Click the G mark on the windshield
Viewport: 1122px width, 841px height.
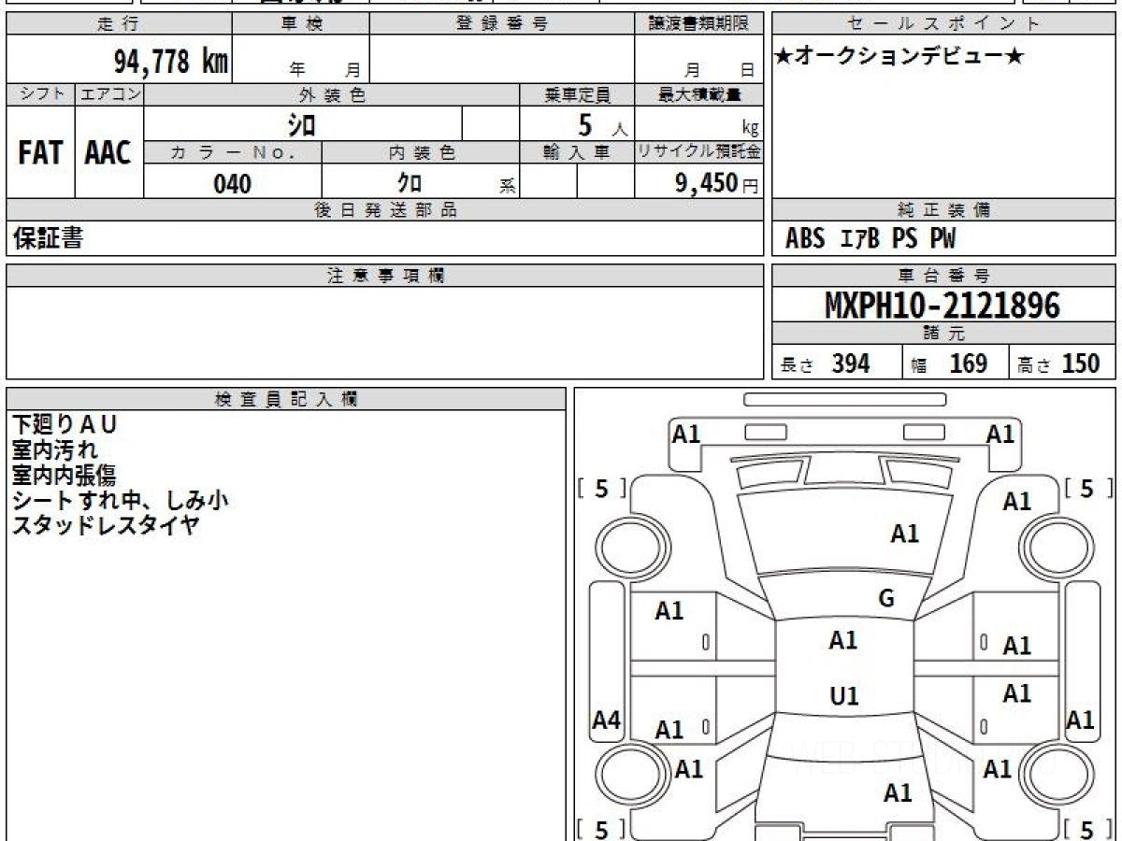pos(886,599)
